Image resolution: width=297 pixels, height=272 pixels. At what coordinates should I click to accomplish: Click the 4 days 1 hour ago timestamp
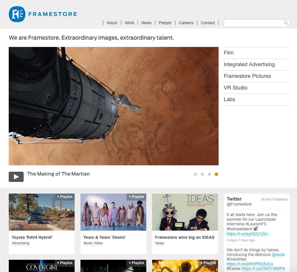tap(241, 240)
